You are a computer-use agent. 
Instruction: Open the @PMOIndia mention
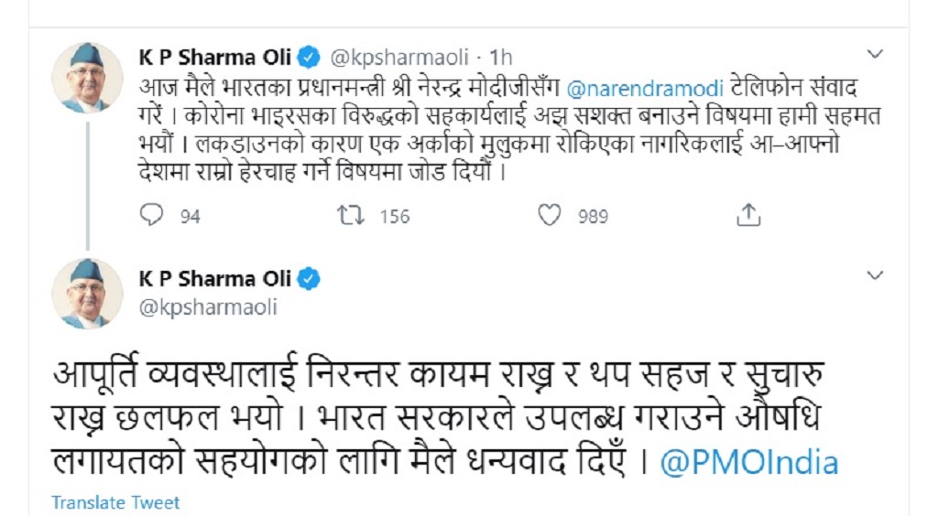748,462
